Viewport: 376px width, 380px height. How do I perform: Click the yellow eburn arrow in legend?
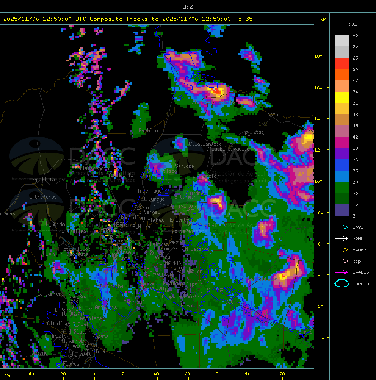(x=342, y=250)
